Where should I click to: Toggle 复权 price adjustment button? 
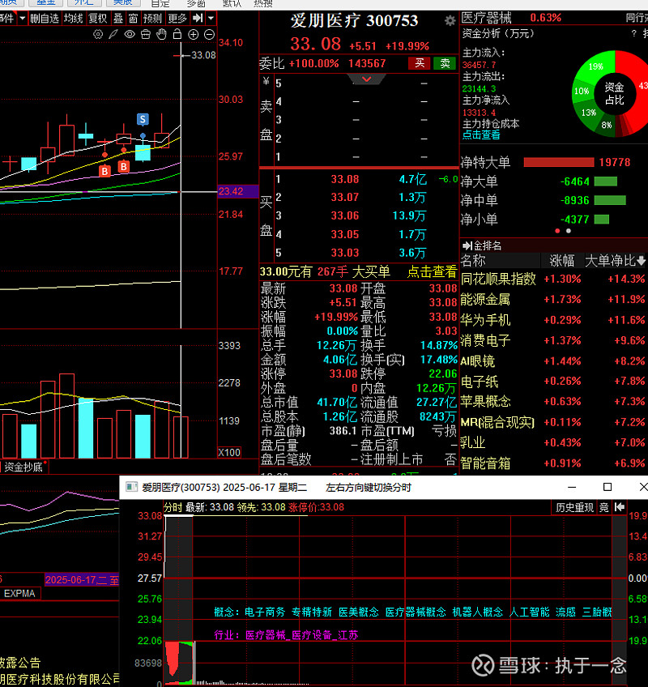(x=97, y=18)
